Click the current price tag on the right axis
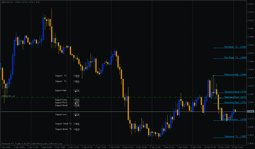255x149 pixels. coord(251,111)
